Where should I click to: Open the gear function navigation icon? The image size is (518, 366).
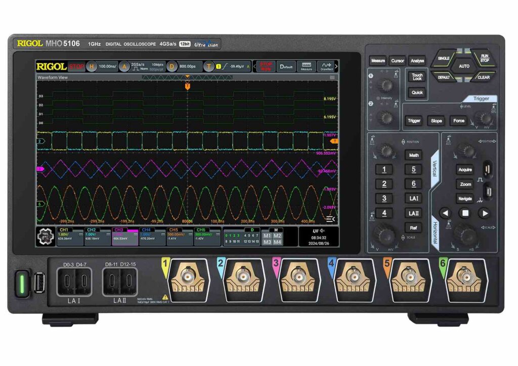coord(46,236)
